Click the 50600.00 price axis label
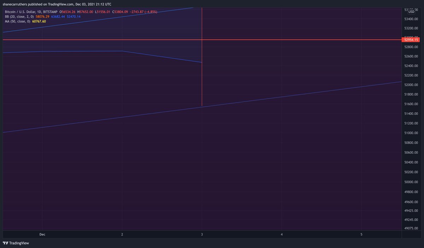Screen dimensions: 424x248 coord(411,152)
